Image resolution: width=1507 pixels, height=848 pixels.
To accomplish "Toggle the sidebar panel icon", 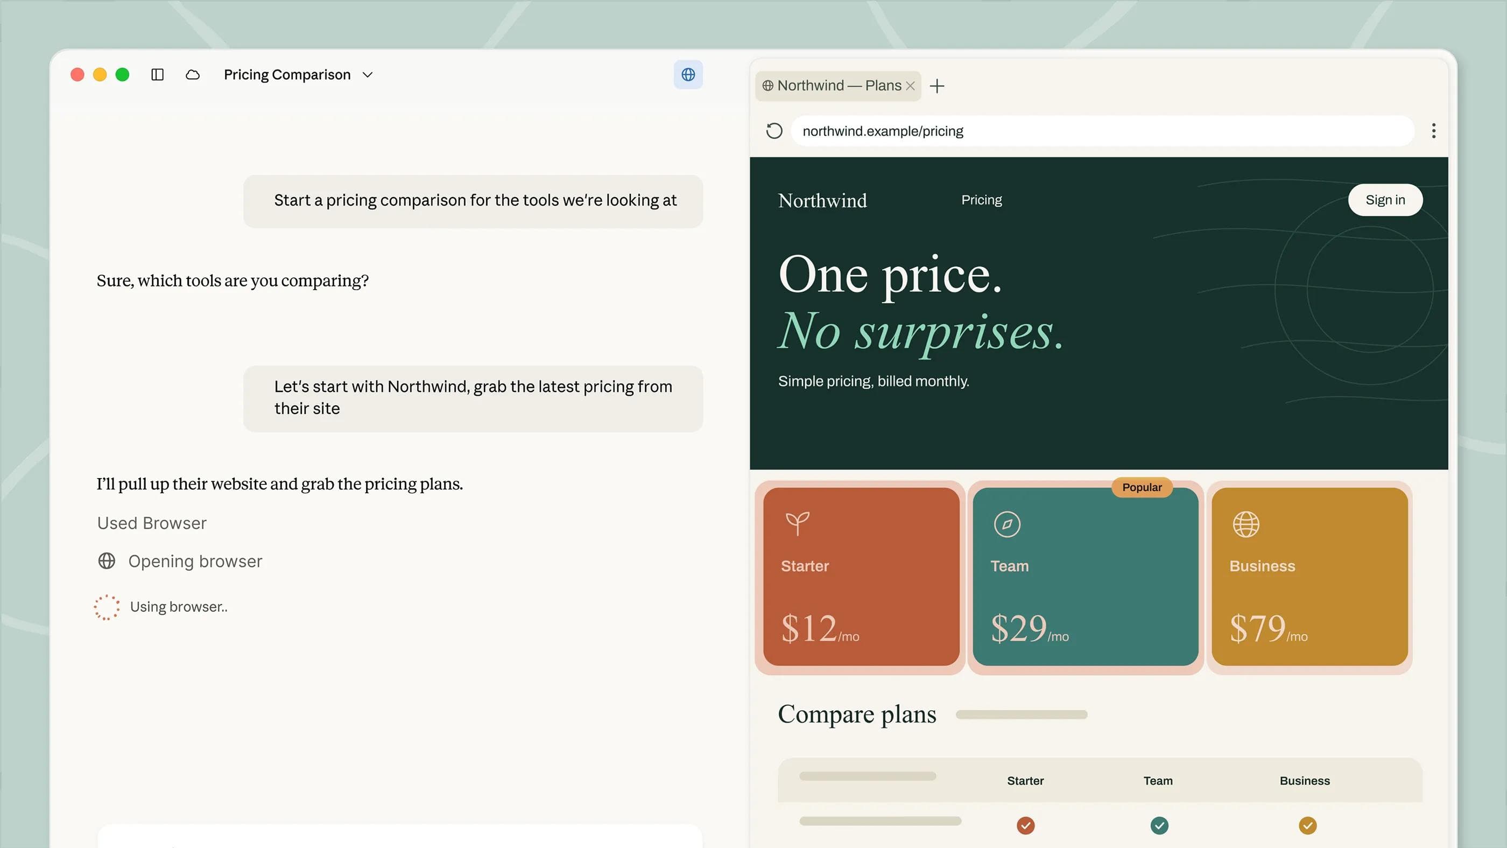I will [157, 74].
